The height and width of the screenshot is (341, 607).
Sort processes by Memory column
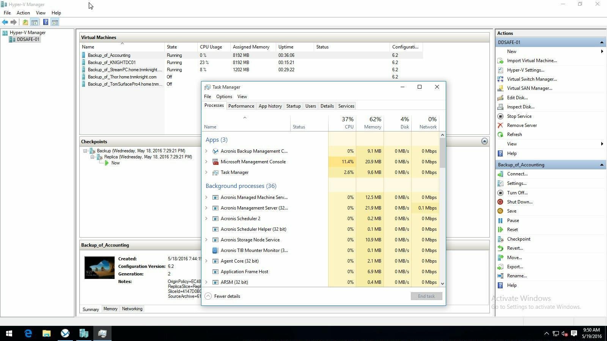coord(370,123)
